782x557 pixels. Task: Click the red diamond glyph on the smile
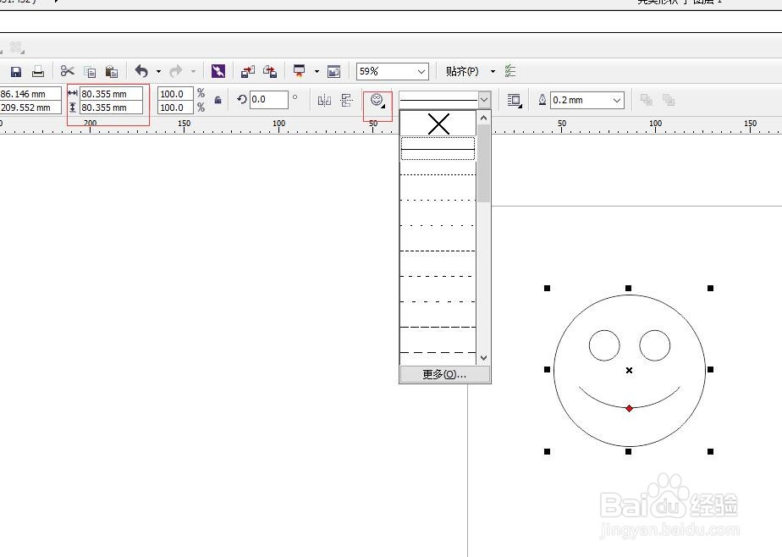click(x=630, y=408)
